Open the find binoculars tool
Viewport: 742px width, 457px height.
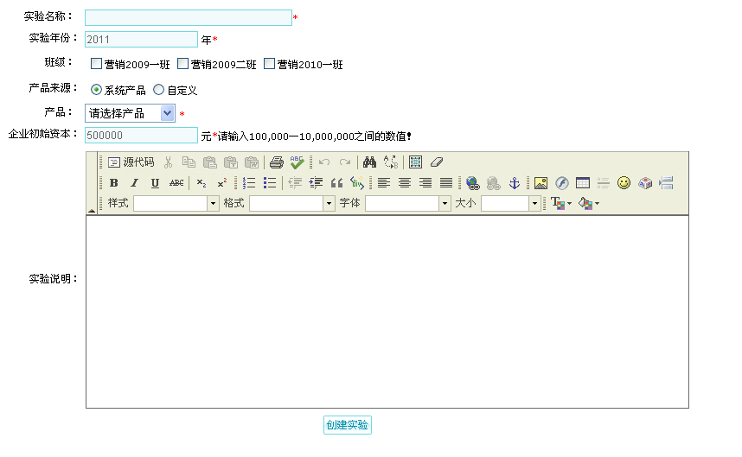pos(369,162)
